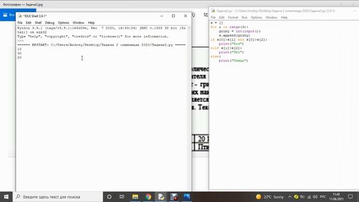Viewport: 359px width, 202px height.
Task: Click the line 'a.append(griby)' in editor
Action: [234, 35]
